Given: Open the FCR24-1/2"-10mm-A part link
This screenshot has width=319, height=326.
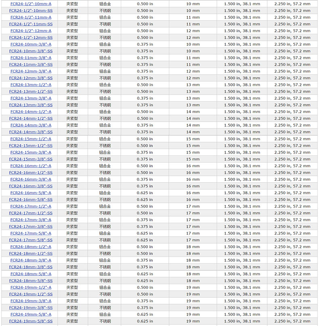Looking at the screenshot, I should pos(31,4).
